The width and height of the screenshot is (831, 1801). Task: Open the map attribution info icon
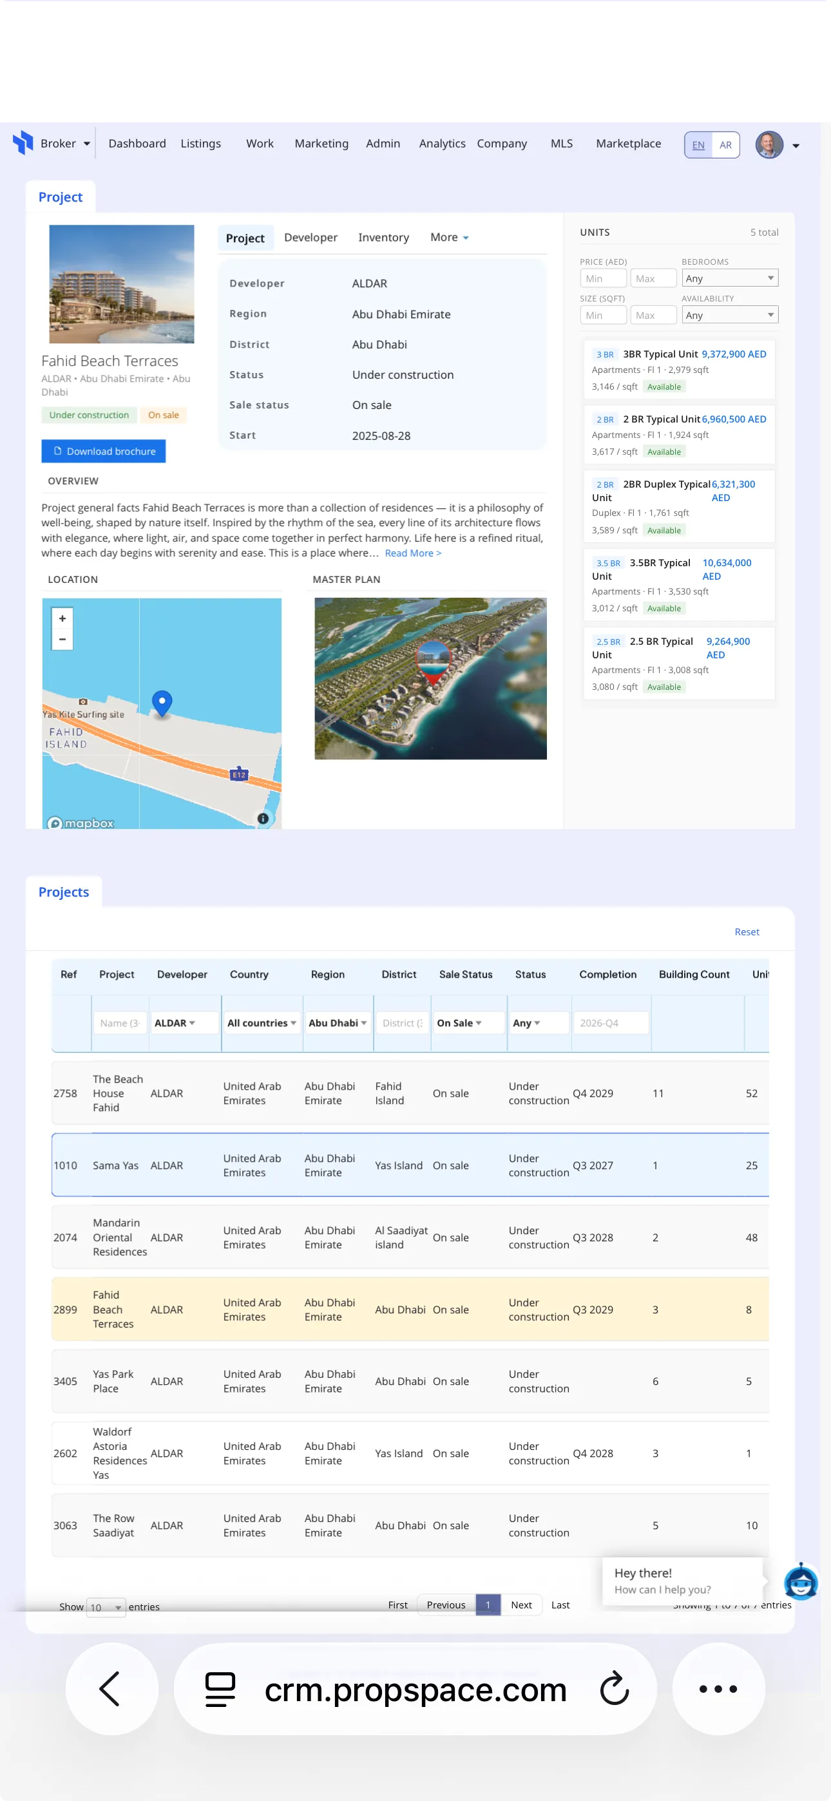pyautogui.click(x=263, y=818)
